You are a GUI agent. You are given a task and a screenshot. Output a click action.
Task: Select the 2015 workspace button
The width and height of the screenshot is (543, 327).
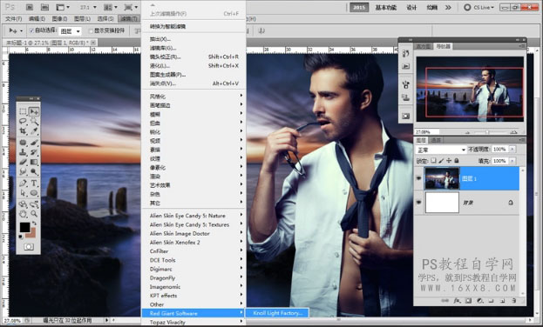359,7
